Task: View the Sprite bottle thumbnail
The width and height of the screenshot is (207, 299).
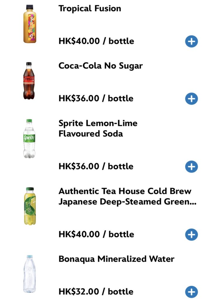Action: 29,139
